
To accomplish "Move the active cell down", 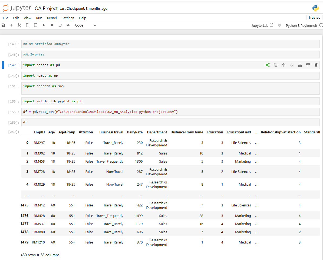I will coord(292,65).
